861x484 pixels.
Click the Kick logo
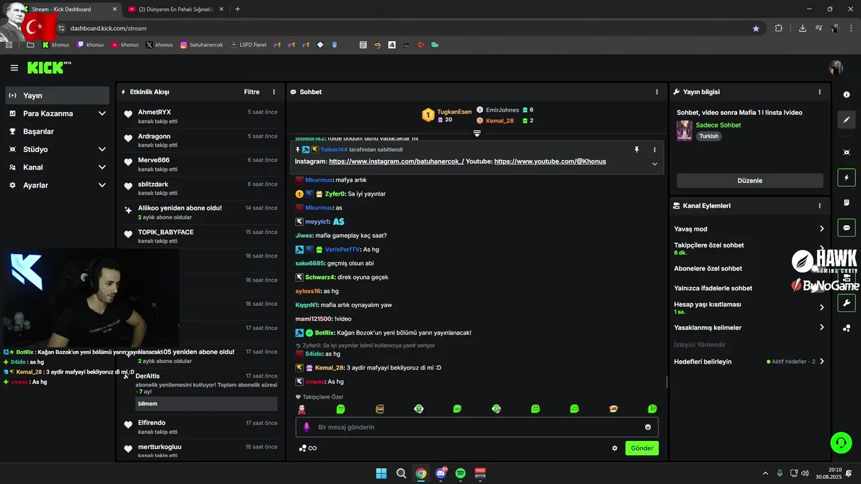48,67
